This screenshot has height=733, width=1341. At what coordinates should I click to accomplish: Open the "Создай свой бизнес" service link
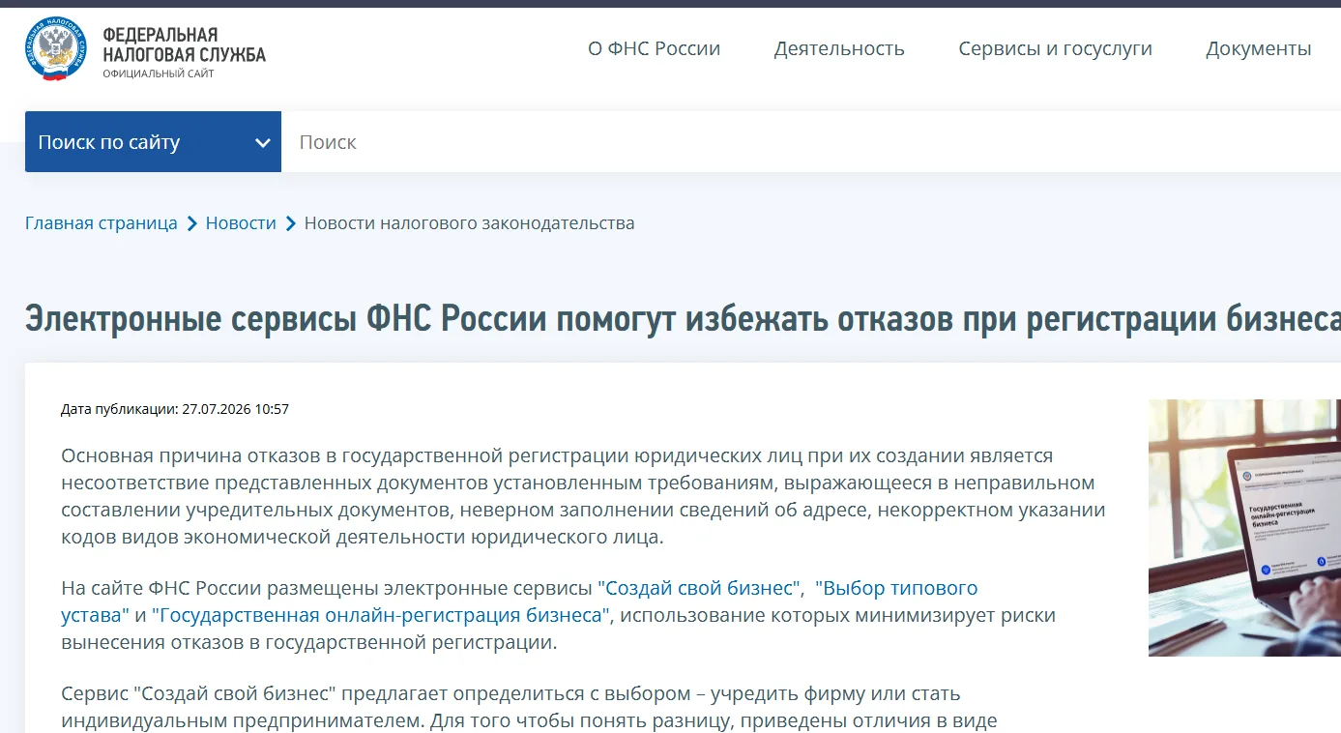(700, 588)
